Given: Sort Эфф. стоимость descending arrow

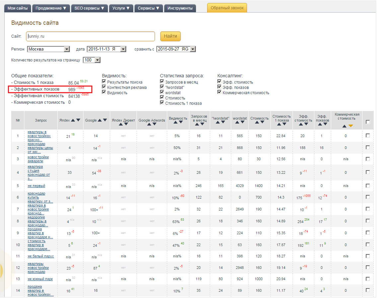Looking at the screenshot, I should [306, 124].
